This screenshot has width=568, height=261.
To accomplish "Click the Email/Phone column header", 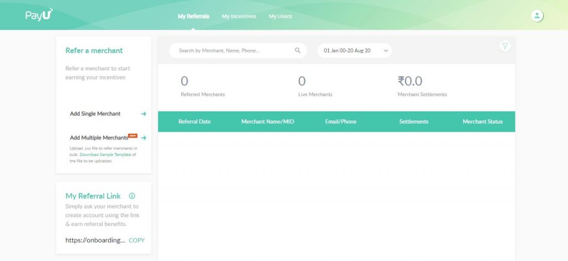I will pos(341,122).
